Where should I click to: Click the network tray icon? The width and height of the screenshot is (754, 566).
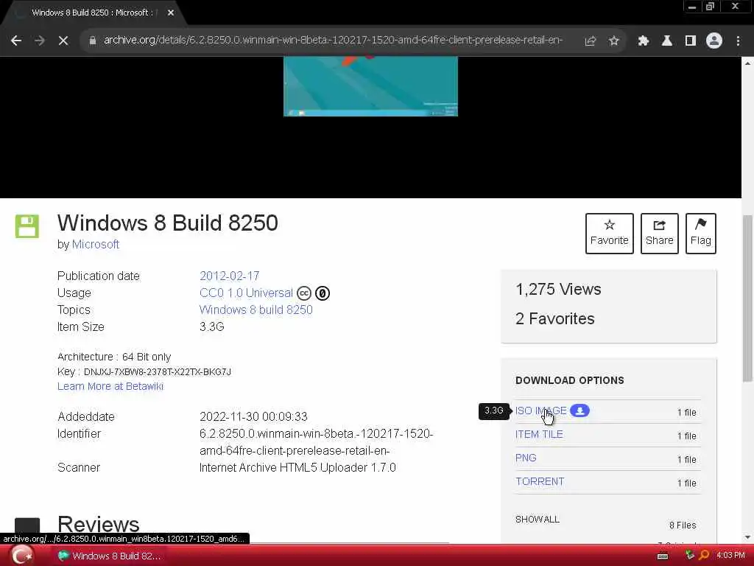[690, 556]
